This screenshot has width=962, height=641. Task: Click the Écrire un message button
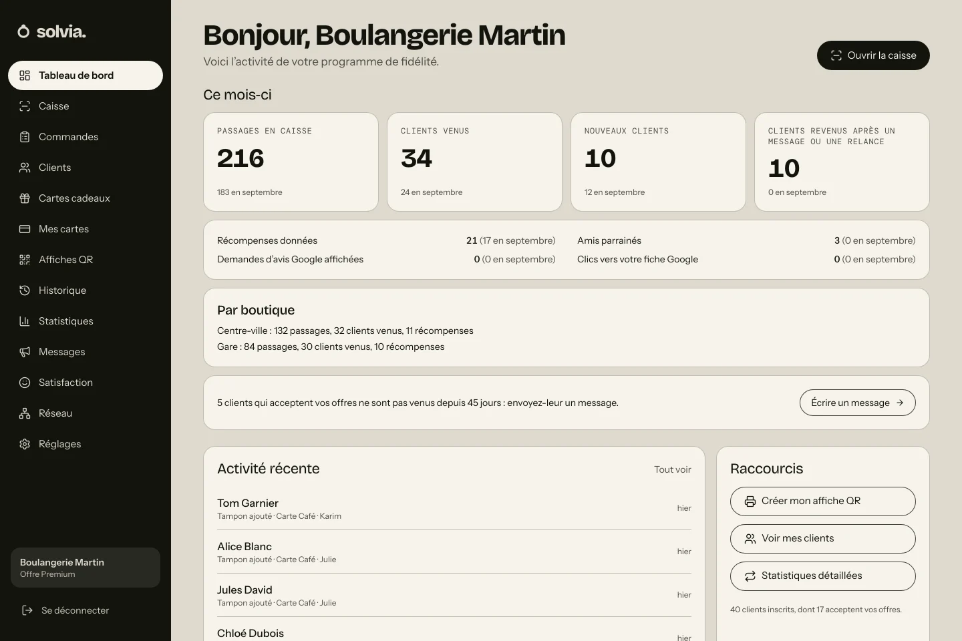click(857, 403)
